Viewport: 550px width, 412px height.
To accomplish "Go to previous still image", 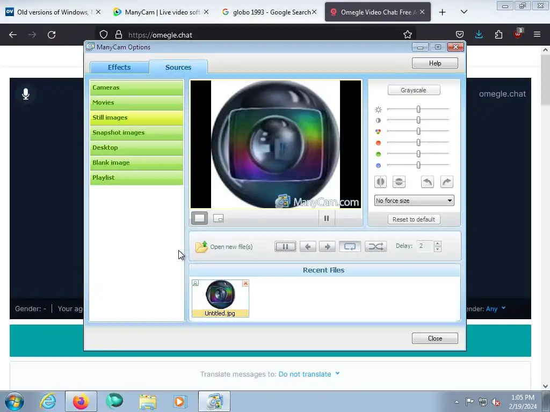I will pos(308,247).
